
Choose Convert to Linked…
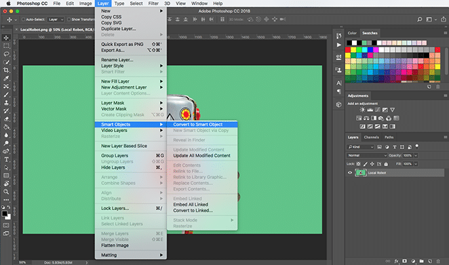pos(202,210)
